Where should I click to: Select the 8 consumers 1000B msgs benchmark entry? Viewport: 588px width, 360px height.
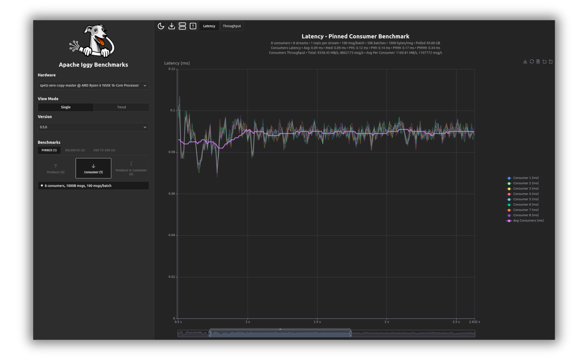pyautogui.click(x=93, y=186)
